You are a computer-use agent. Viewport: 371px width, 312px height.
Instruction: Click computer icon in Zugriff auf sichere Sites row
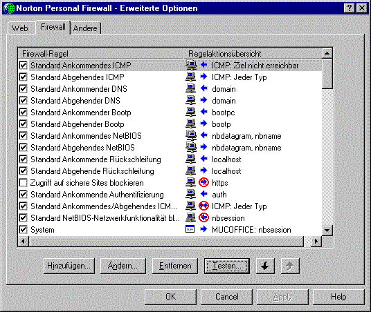click(190, 182)
